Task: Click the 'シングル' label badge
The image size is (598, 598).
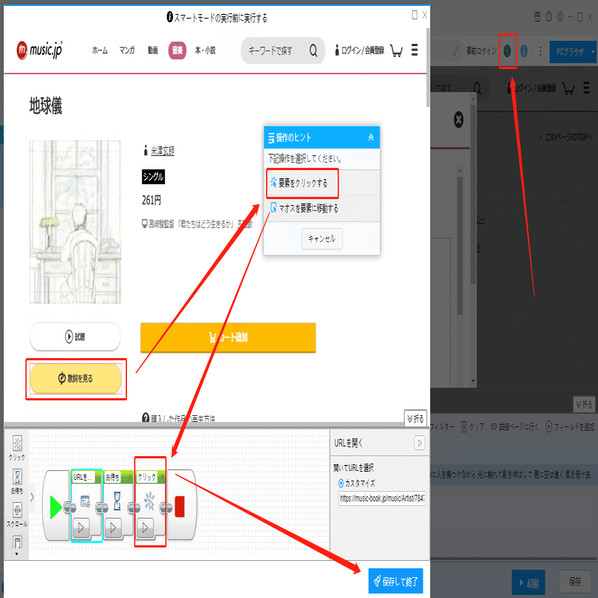Action: coord(153,177)
